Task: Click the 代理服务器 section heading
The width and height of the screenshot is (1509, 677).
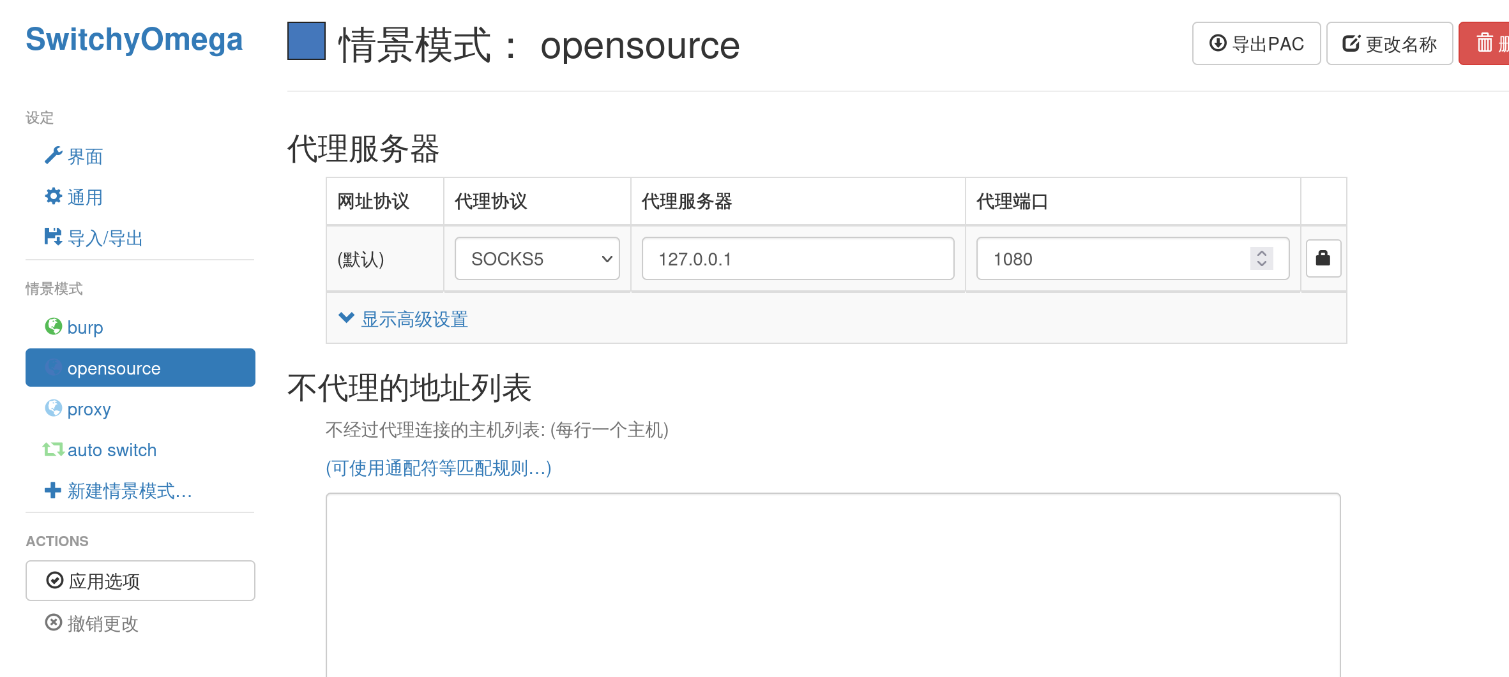Action: tap(363, 148)
